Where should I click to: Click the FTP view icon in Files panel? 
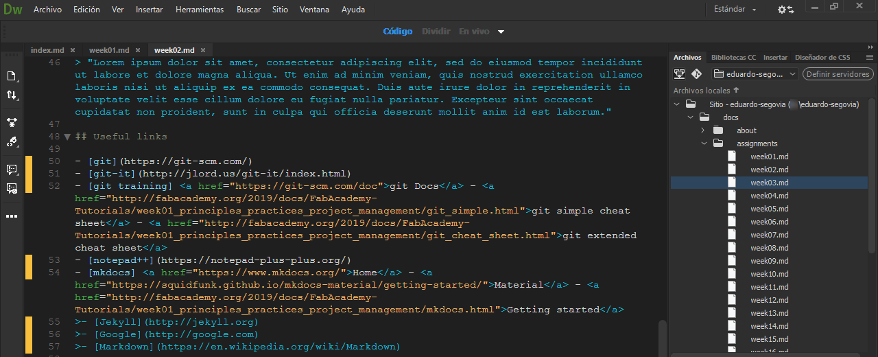coord(680,74)
